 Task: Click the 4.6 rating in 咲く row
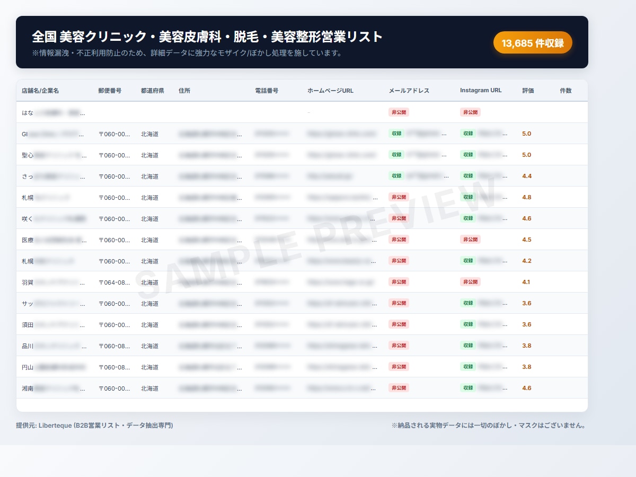(527, 218)
